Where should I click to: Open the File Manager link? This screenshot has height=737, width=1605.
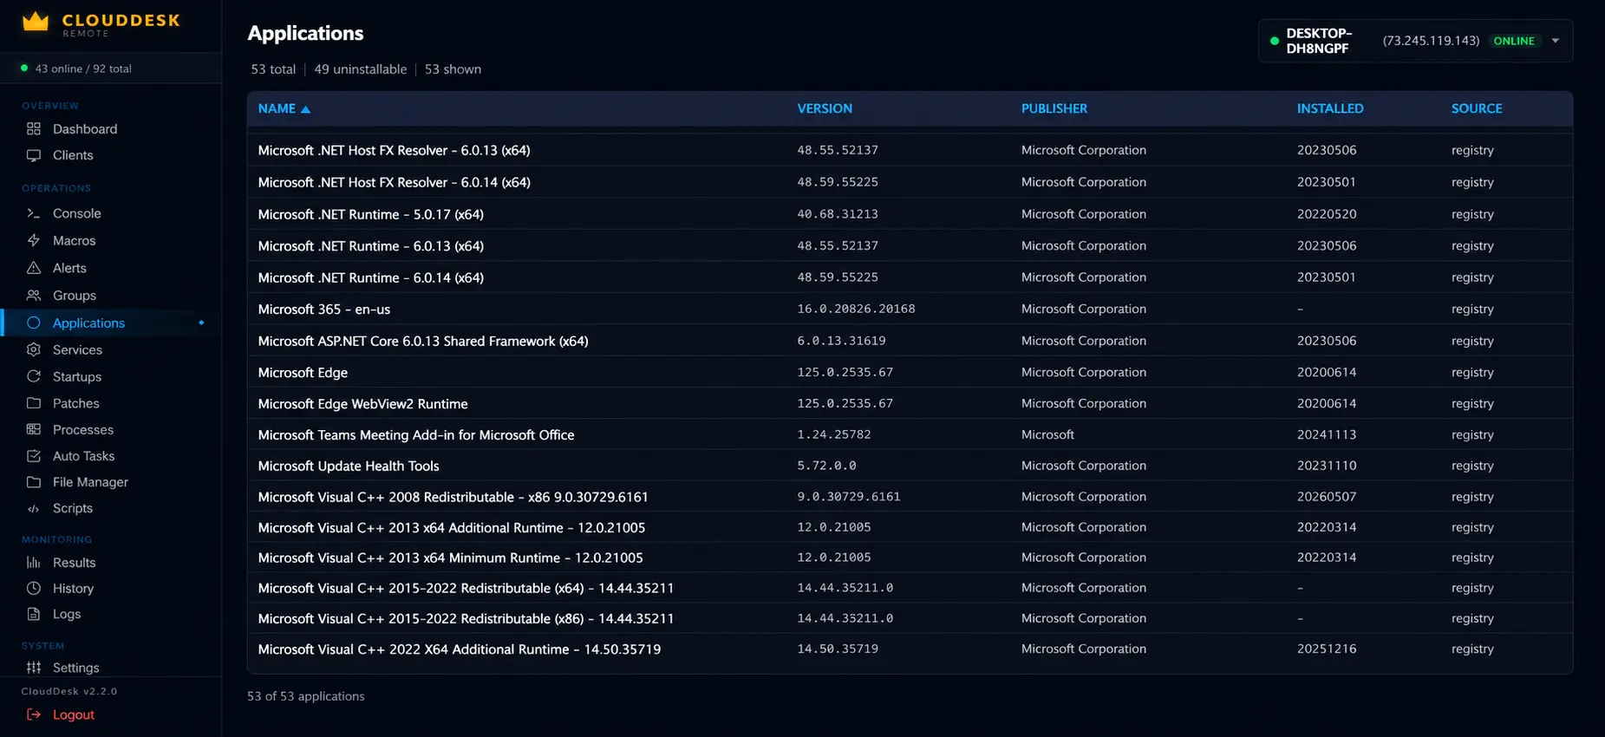tap(90, 482)
